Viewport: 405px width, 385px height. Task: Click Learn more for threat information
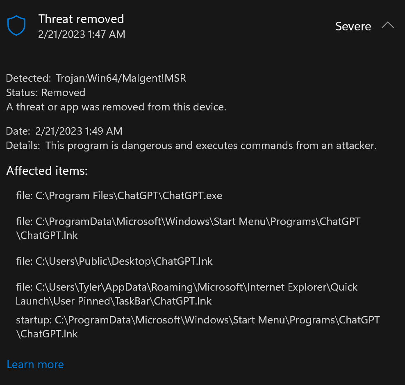click(35, 364)
